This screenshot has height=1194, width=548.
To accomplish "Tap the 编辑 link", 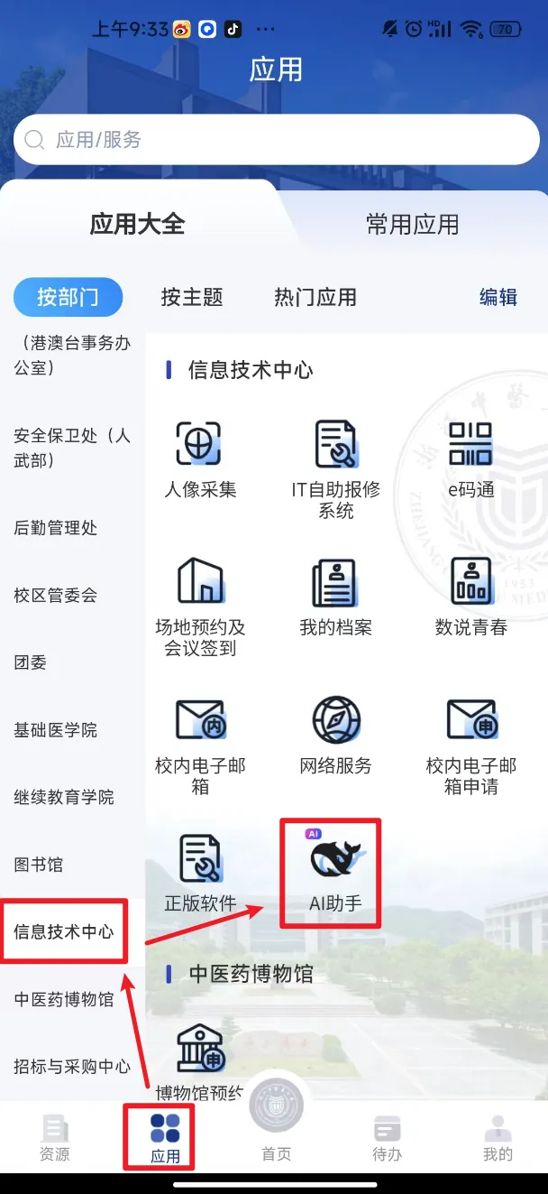I will coord(498,297).
